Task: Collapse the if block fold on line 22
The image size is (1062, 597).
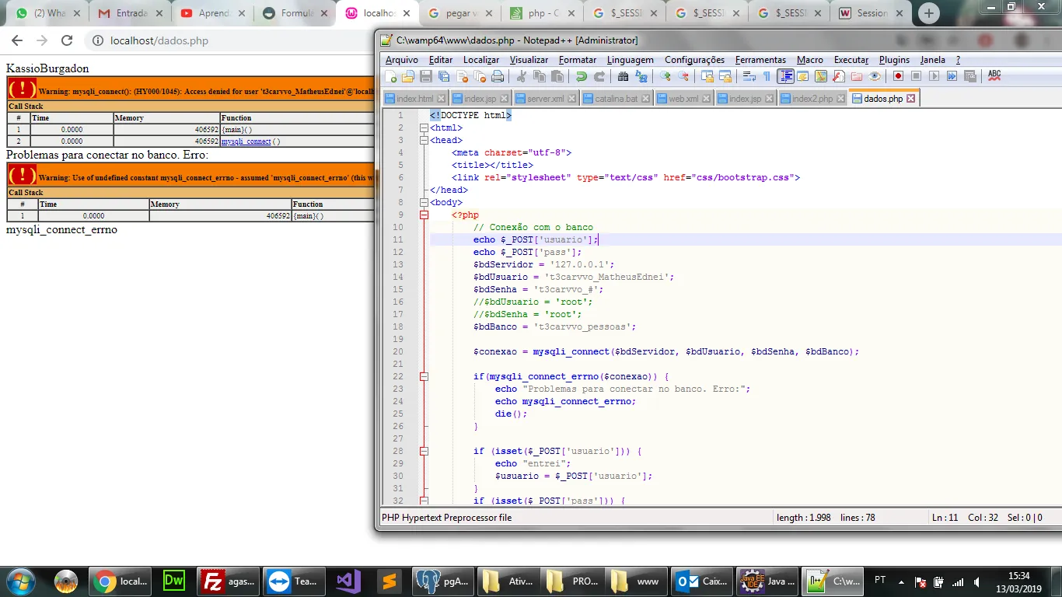Action: tap(424, 376)
